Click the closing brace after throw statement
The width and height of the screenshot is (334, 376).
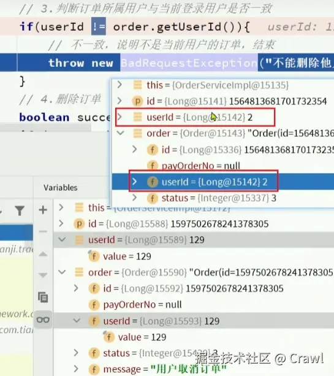[x=22, y=81]
